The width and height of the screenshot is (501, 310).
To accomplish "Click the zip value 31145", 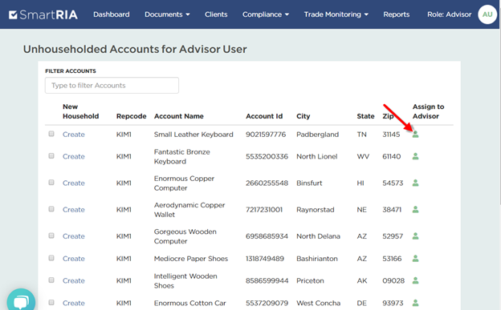I will [391, 135].
